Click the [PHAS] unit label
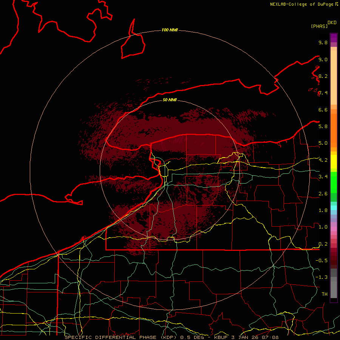This screenshot has width=340, height=340. click(x=319, y=26)
